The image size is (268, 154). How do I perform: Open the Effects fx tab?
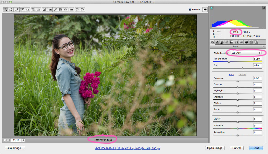(241, 42)
